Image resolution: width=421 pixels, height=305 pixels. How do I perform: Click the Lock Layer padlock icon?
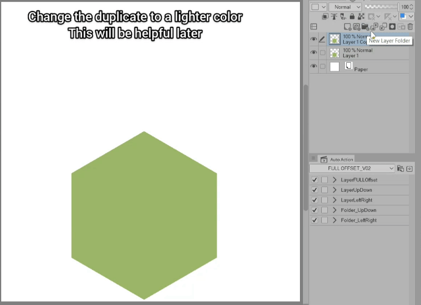352,16
